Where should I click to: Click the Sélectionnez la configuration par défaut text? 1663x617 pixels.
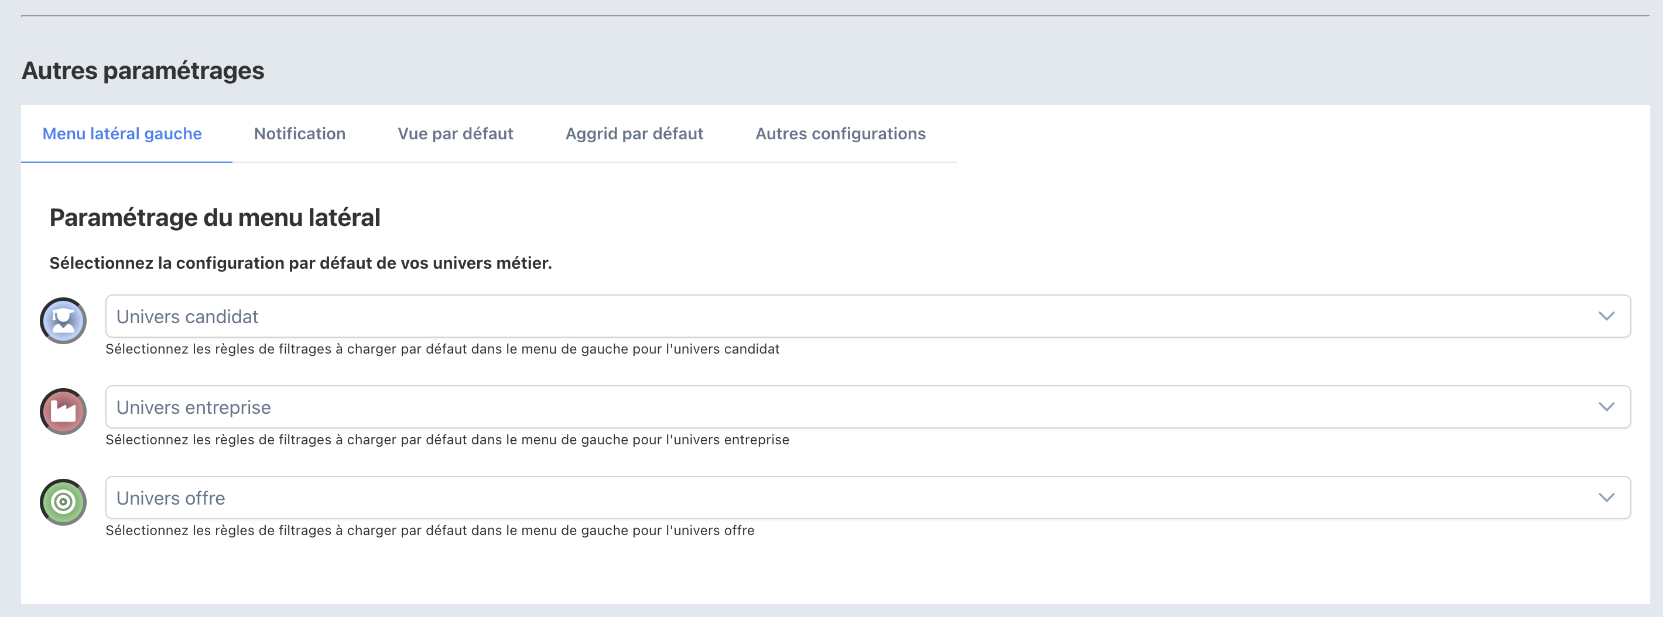coord(300,263)
